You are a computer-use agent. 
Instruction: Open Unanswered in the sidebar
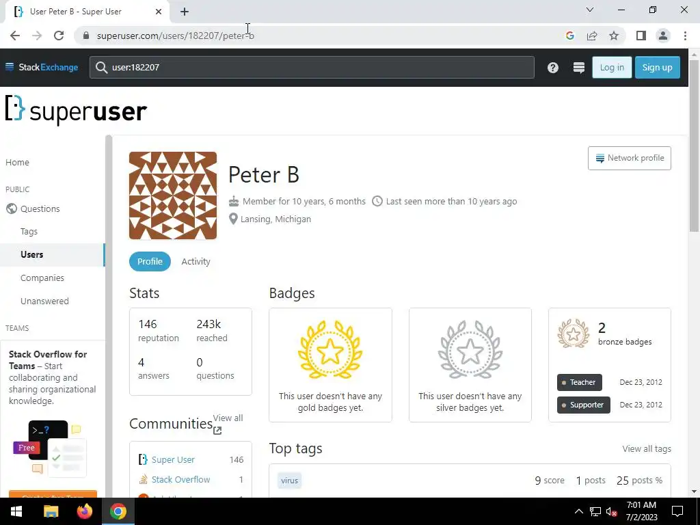tap(44, 301)
